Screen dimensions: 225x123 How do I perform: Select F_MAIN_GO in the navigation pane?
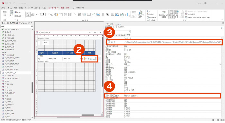(9, 111)
